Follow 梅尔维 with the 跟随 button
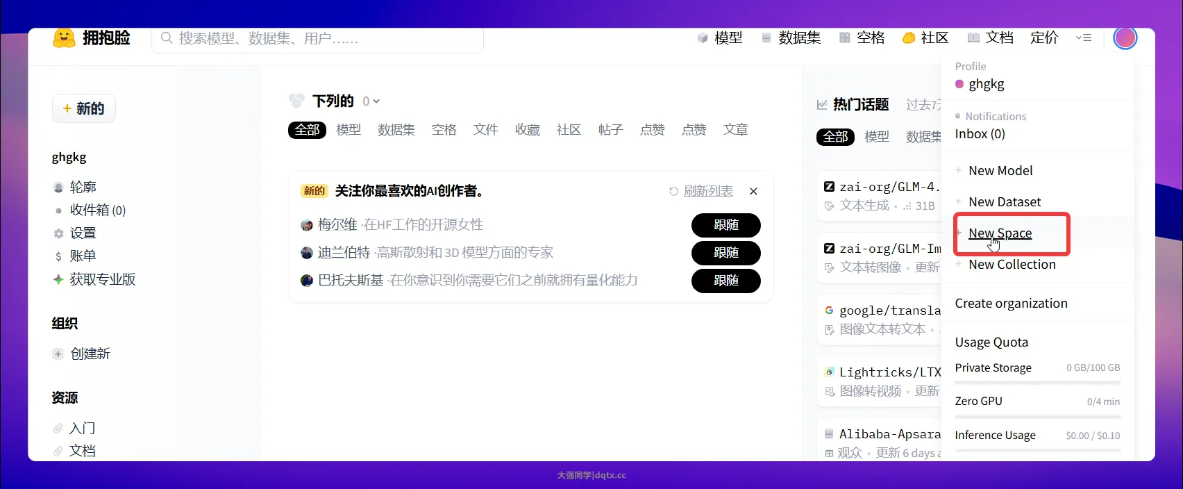The width and height of the screenshot is (1183, 489). pos(725,225)
